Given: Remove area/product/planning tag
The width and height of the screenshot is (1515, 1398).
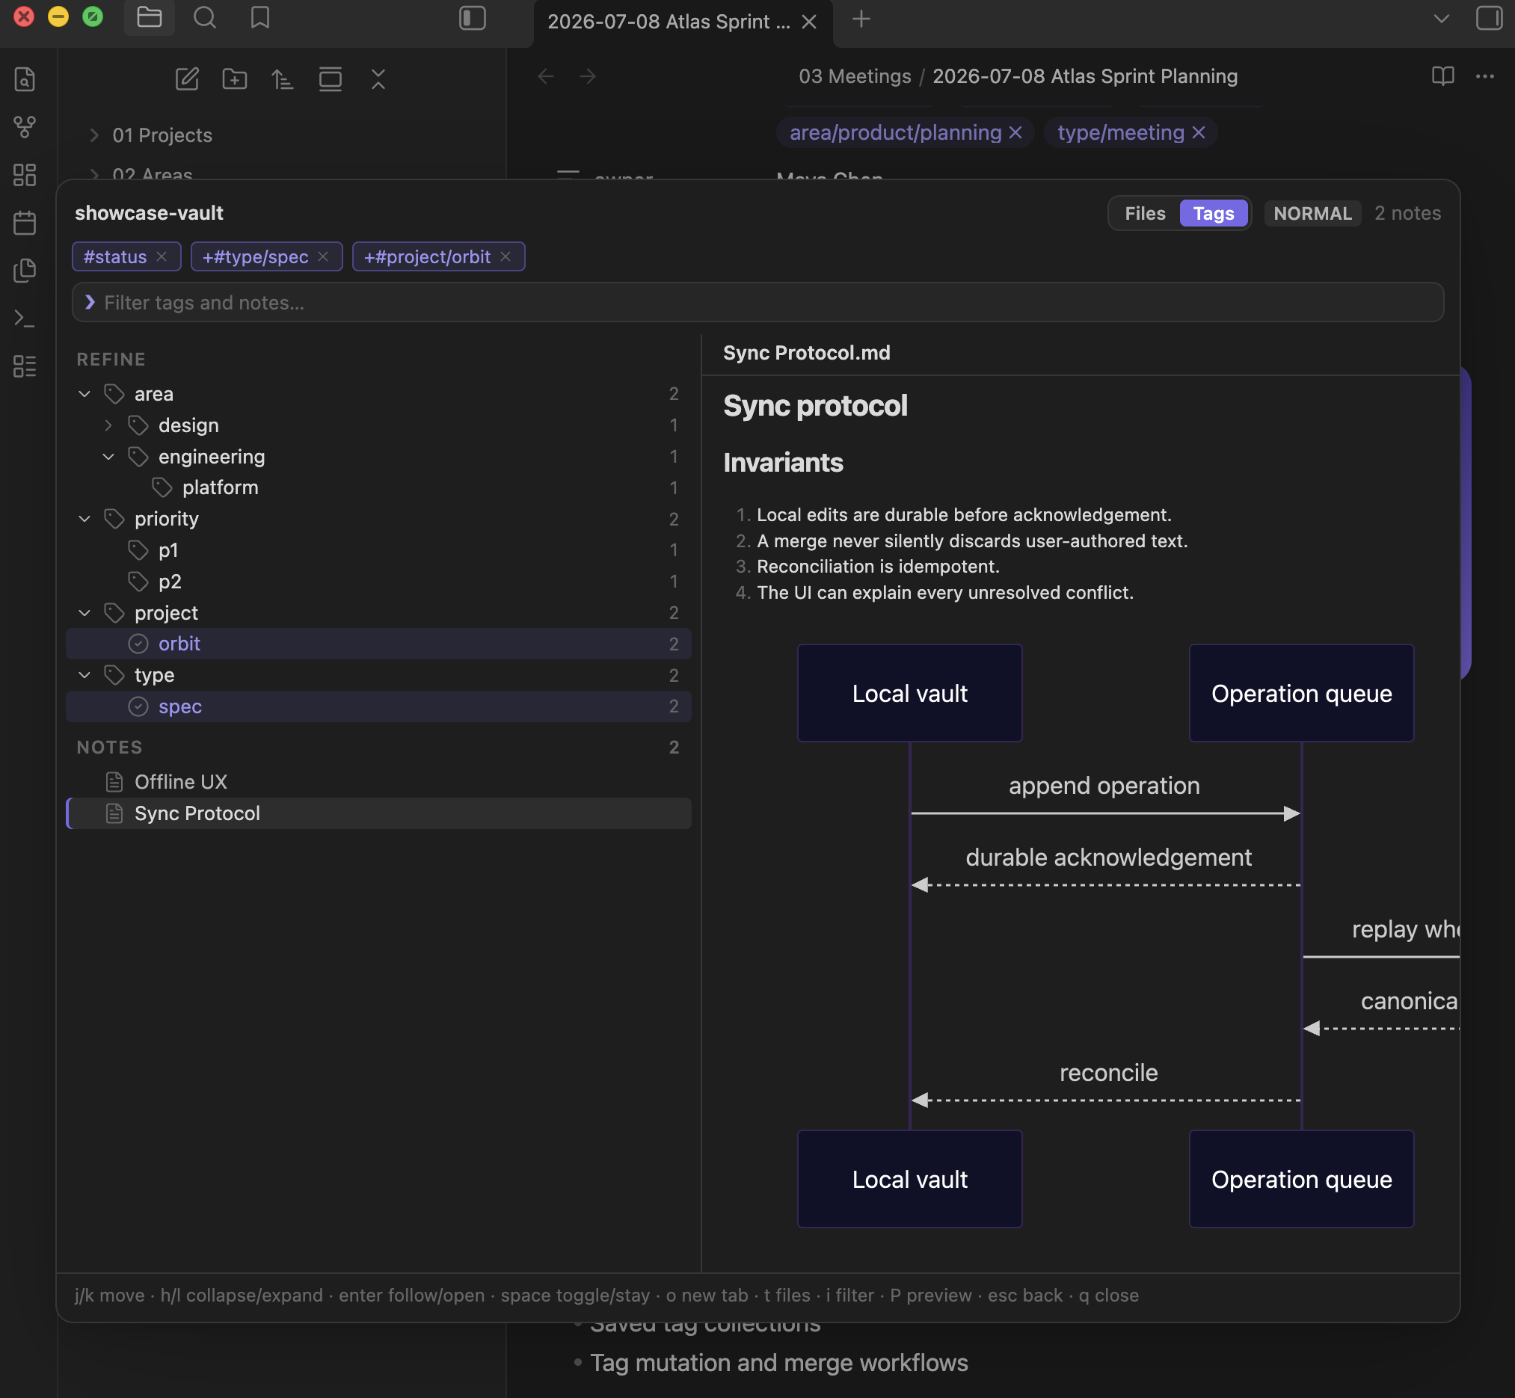Looking at the screenshot, I should click(x=1015, y=132).
